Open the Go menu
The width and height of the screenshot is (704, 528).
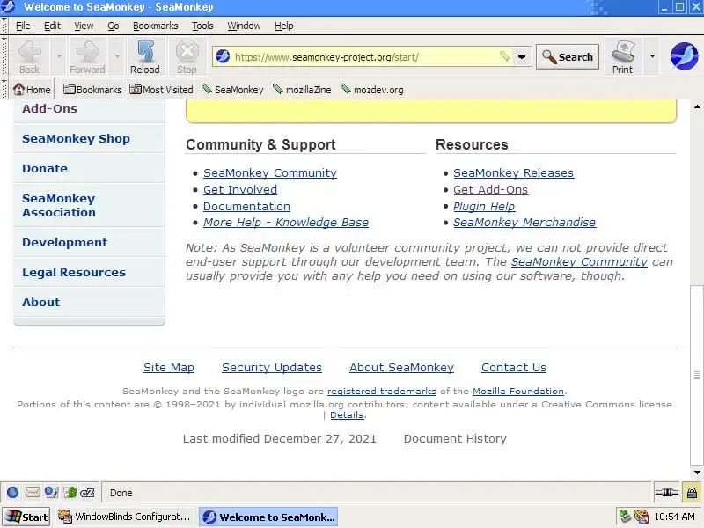pyautogui.click(x=114, y=26)
